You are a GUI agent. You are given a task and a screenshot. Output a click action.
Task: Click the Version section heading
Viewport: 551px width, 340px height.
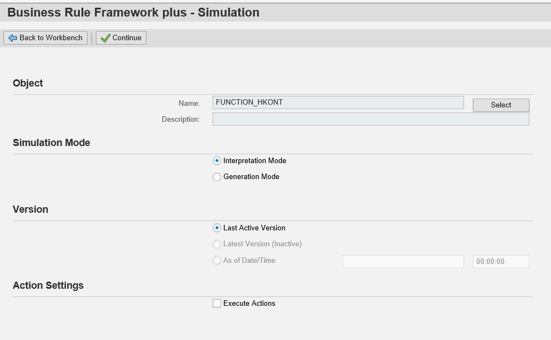pyautogui.click(x=31, y=209)
